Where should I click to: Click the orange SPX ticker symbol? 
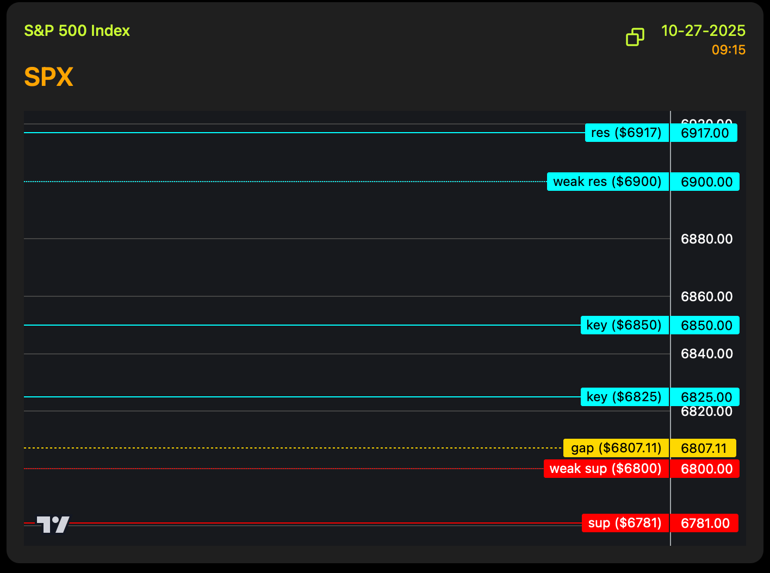pyautogui.click(x=48, y=77)
